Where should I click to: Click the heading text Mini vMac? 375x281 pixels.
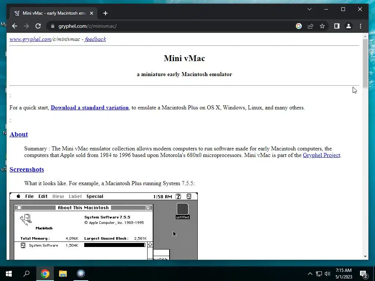(185, 58)
